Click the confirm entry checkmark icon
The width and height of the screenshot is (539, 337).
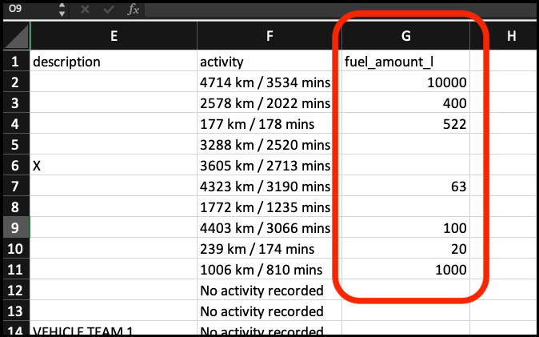tap(108, 10)
